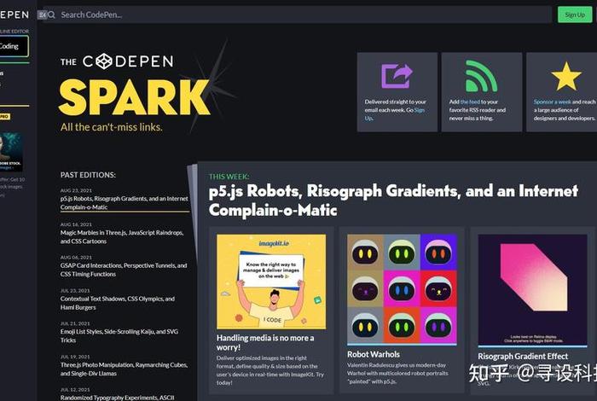The image size is (597, 401).
Task: Click the p5.js Robots, Risograph Gradients headline
Action: coord(393,200)
